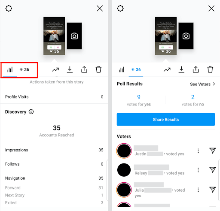Download story using left panel download icon
220x211 pixels.
[70, 69]
